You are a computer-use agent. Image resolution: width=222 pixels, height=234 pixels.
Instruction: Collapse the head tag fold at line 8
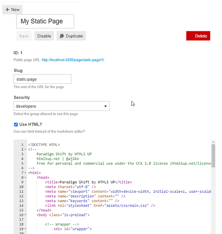point(25,177)
